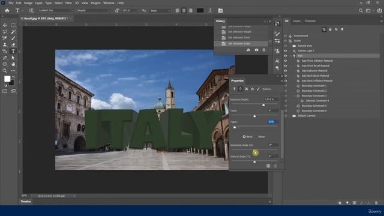Filter 3D panel by Whole Scene
Screen dimensions: 384x216
[324, 29]
